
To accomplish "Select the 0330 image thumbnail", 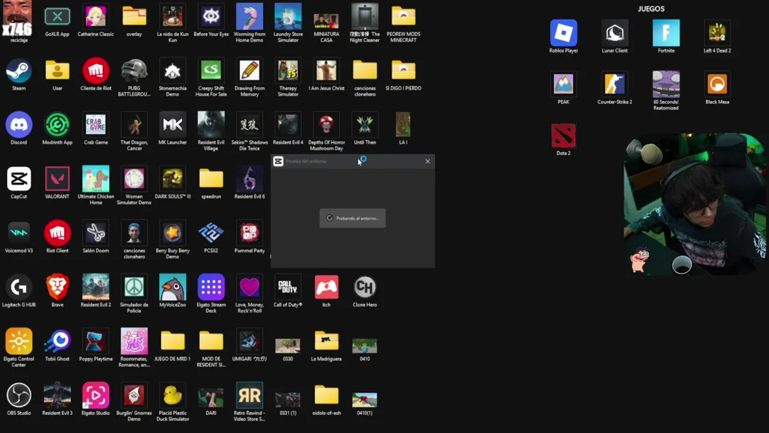I will [x=288, y=345].
